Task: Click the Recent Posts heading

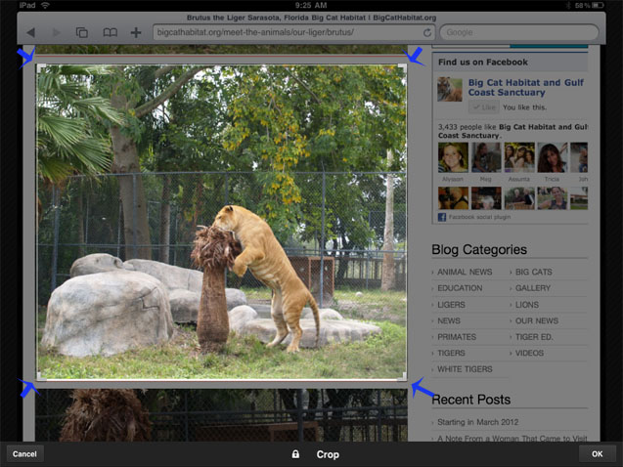Action: (470, 400)
